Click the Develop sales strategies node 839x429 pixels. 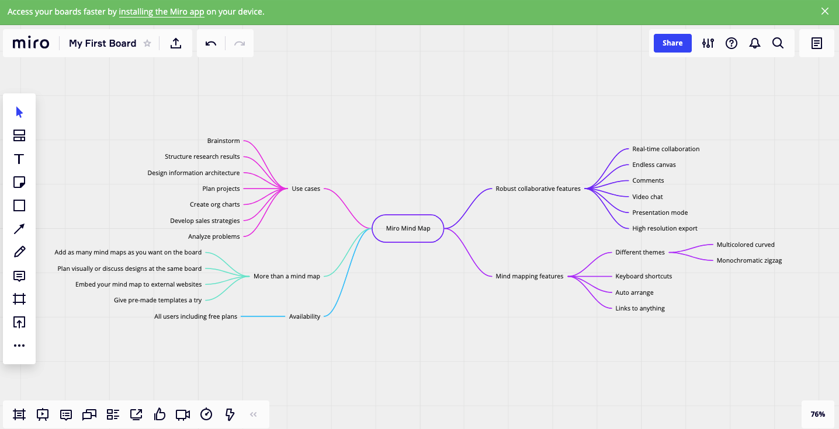205,221
